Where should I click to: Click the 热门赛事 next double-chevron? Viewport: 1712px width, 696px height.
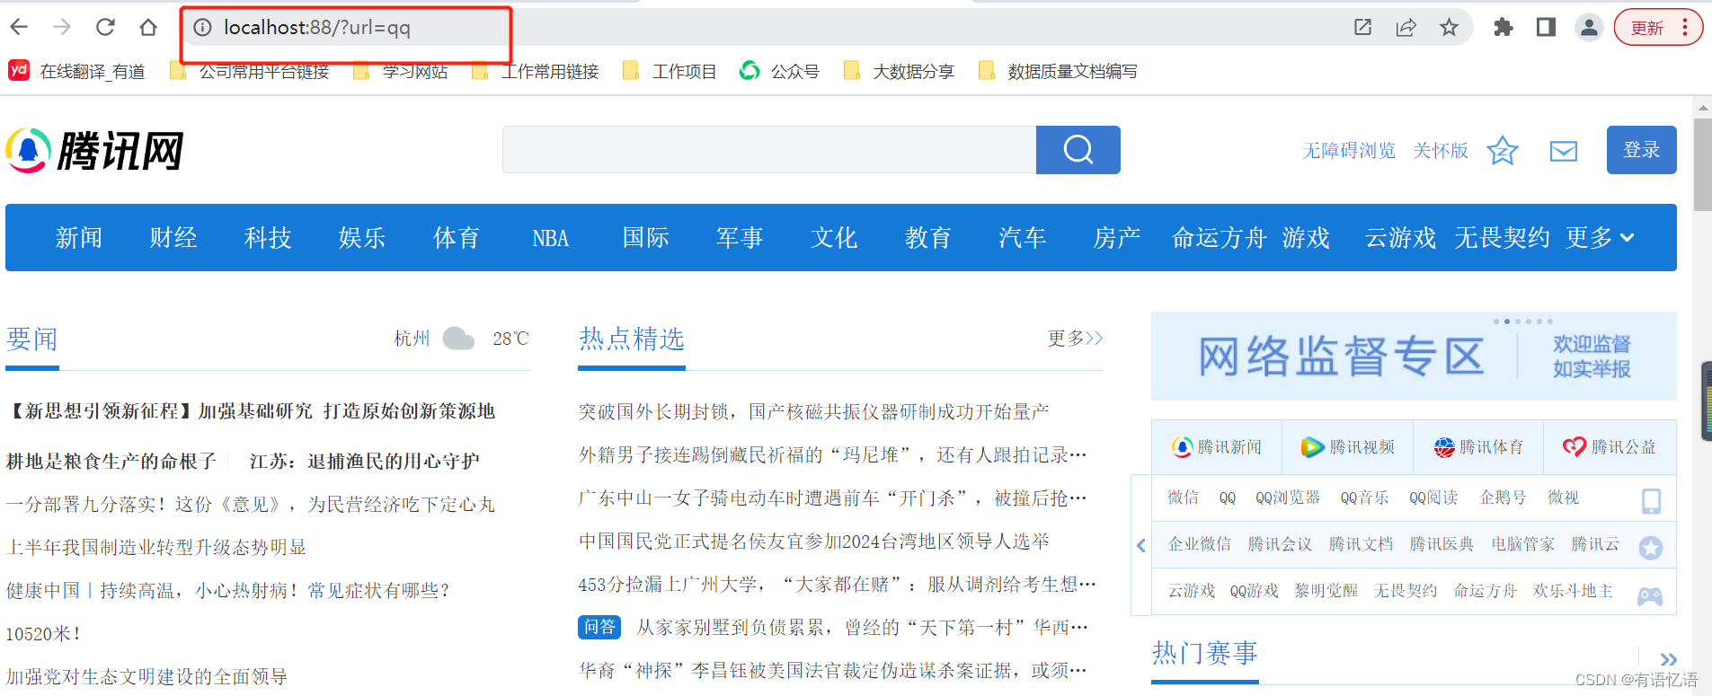click(1668, 660)
